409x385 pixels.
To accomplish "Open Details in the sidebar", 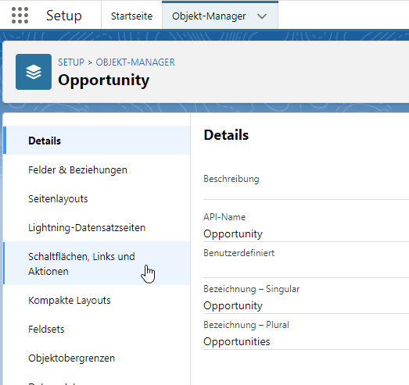I will pyautogui.click(x=96, y=141).
